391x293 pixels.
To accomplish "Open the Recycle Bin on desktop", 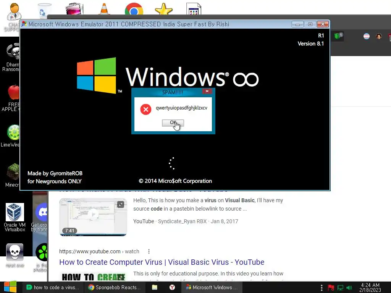I will (x=44, y=10).
